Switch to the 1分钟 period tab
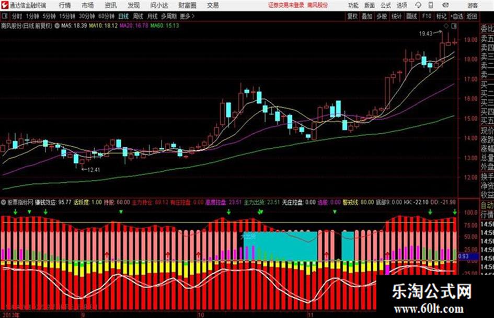This screenshot has width=494, height=318. (32, 16)
